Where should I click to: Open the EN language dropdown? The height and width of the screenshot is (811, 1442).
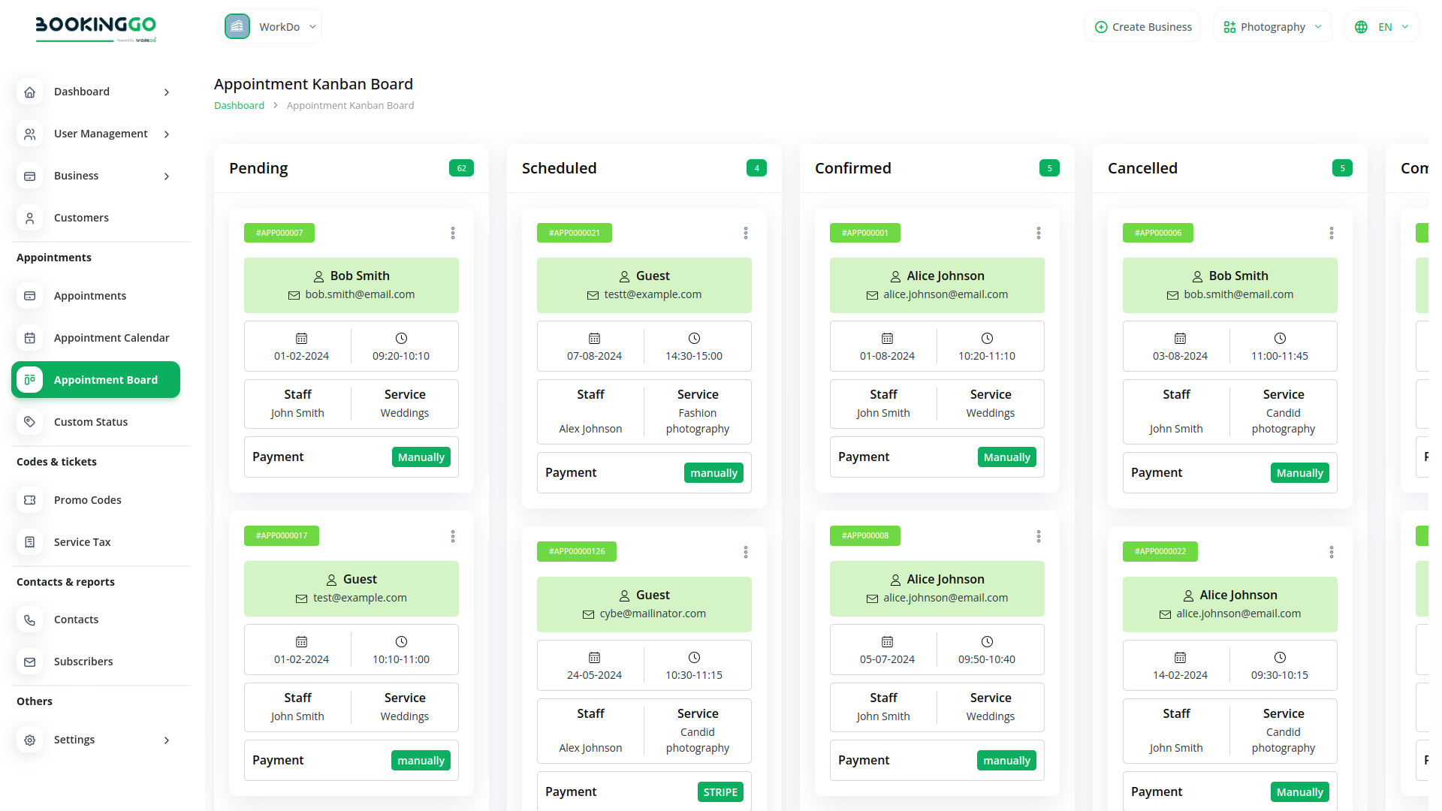pyautogui.click(x=1382, y=27)
